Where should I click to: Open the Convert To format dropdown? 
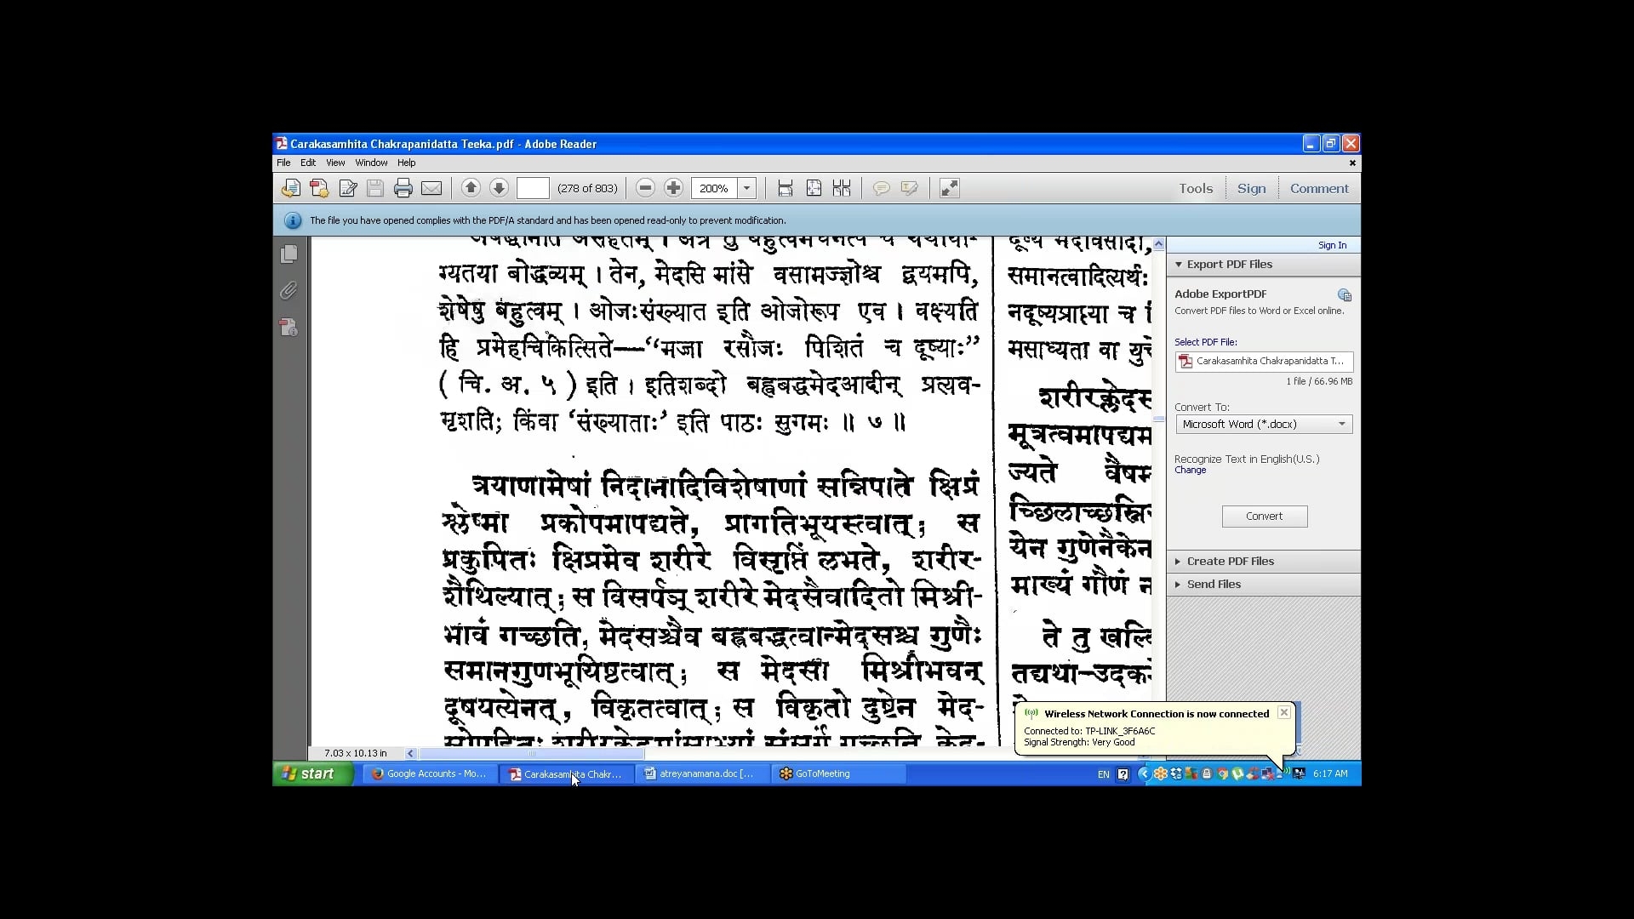[x=1341, y=424]
